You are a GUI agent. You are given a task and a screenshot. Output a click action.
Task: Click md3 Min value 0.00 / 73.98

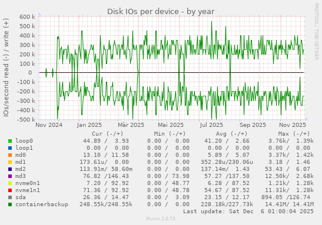tap(168, 176)
